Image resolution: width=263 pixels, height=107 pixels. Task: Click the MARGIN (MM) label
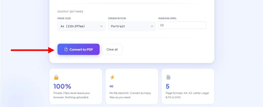[x=167, y=18]
